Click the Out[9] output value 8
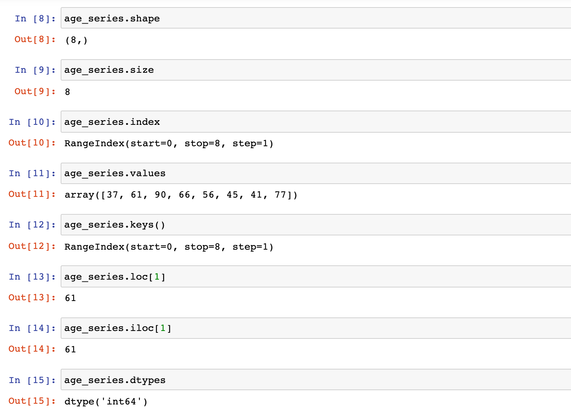This screenshot has width=571, height=413. click(67, 92)
